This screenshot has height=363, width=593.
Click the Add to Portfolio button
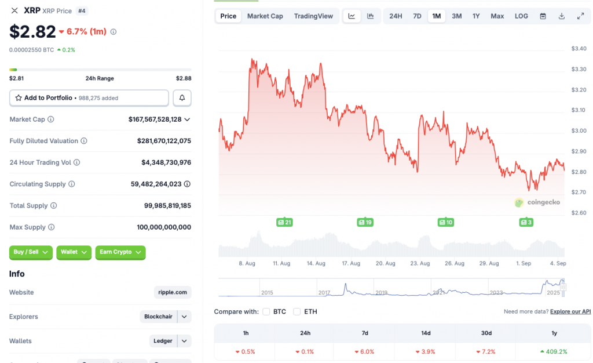coord(89,98)
